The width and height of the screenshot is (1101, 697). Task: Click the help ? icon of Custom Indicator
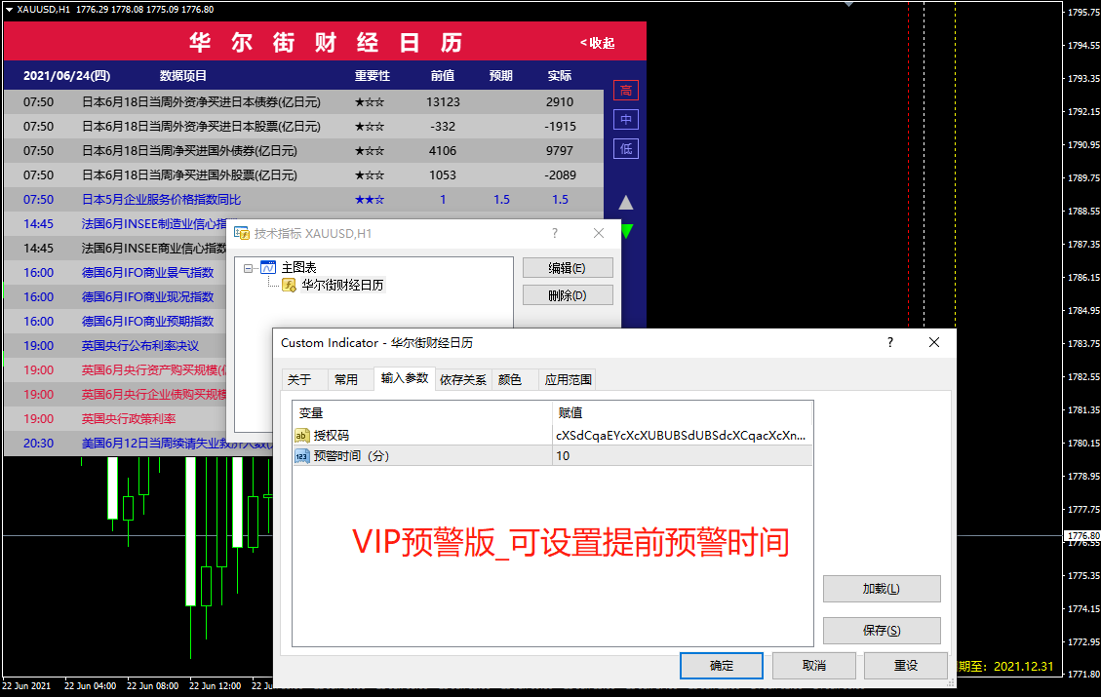coord(889,343)
